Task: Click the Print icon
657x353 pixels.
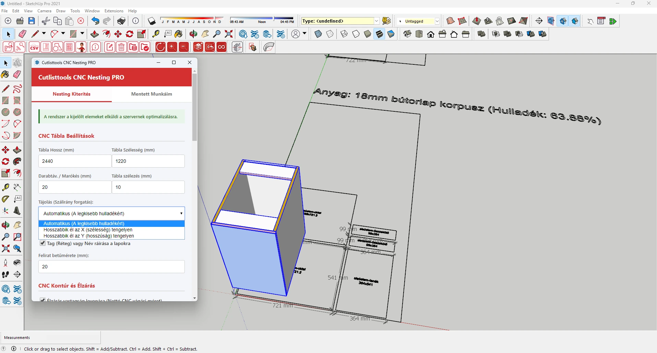Action: [x=121, y=21]
